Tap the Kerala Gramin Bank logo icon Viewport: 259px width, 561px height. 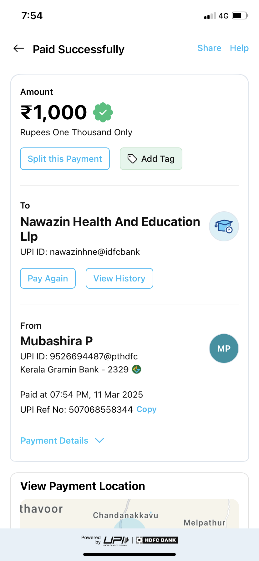coord(136,369)
